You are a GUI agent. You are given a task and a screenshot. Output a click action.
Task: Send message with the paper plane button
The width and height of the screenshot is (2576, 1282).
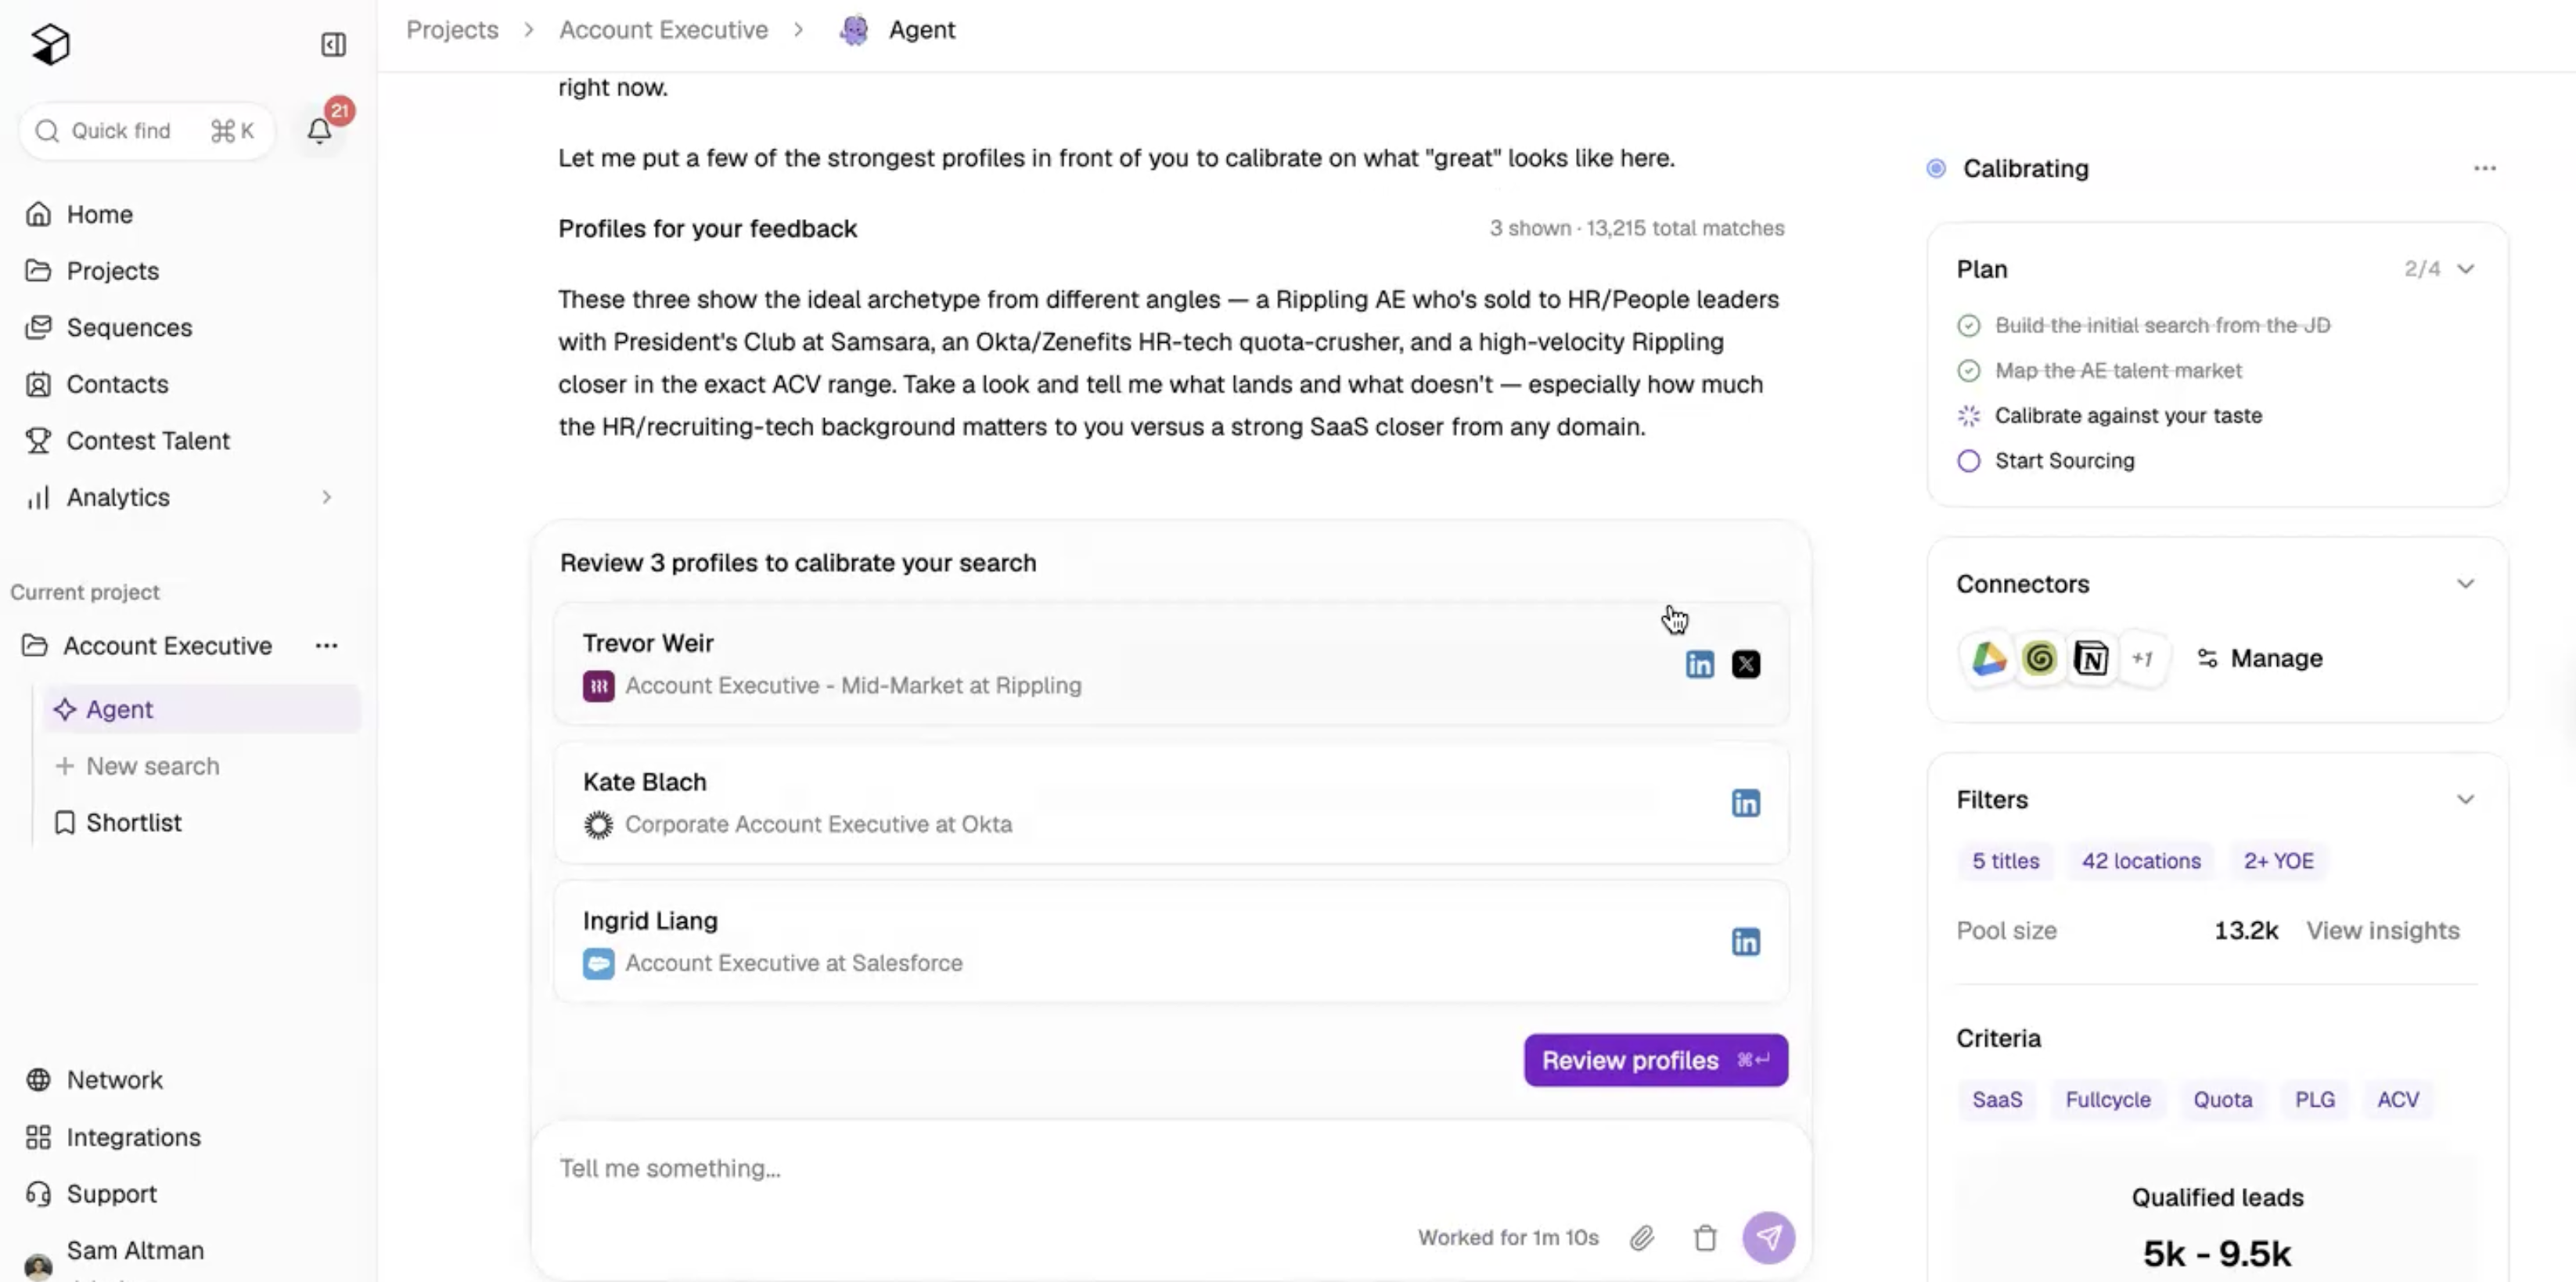pyautogui.click(x=1768, y=1238)
